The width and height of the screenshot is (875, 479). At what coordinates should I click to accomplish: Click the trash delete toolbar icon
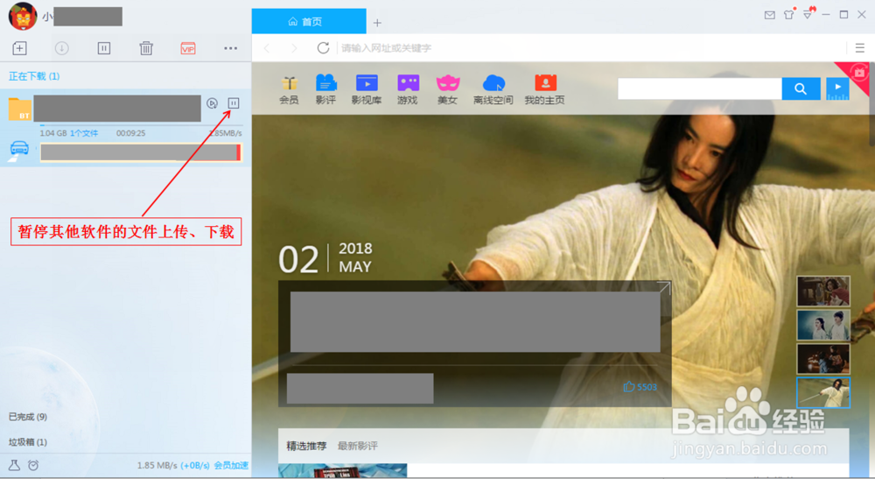[x=146, y=48]
